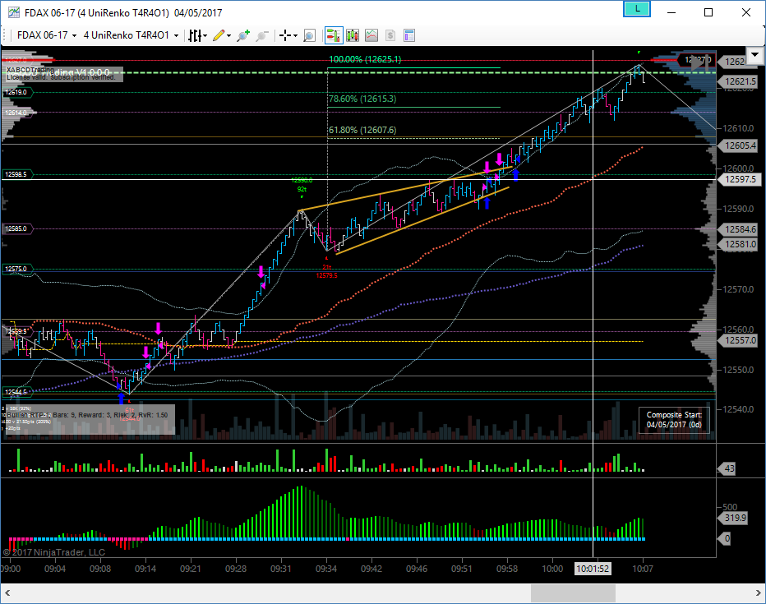Expand the drawing tools dropdown arrow
Screen dimensions: 766x604
click(x=228, y=35)
